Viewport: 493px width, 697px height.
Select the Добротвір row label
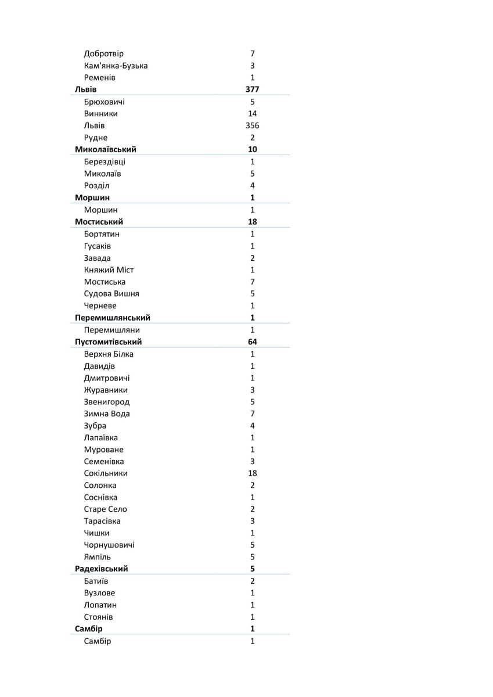104,54
